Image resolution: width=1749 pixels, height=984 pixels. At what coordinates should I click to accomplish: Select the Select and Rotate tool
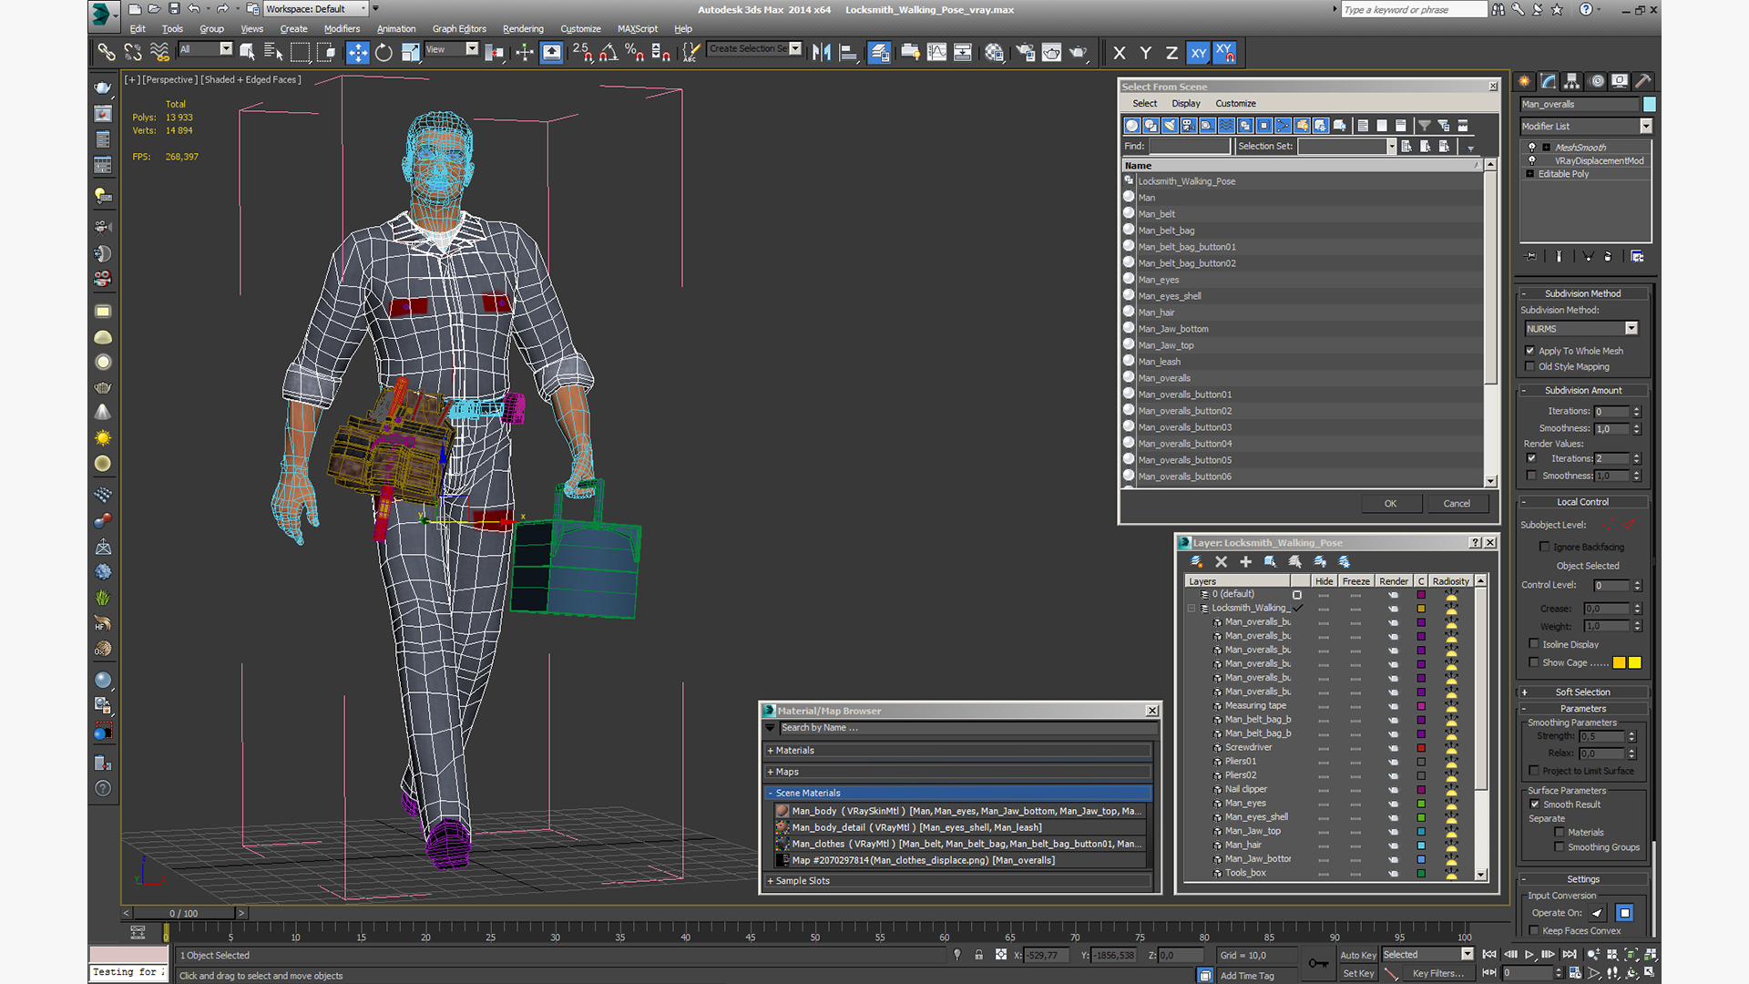pyautogui.click(x=384, y=53)
